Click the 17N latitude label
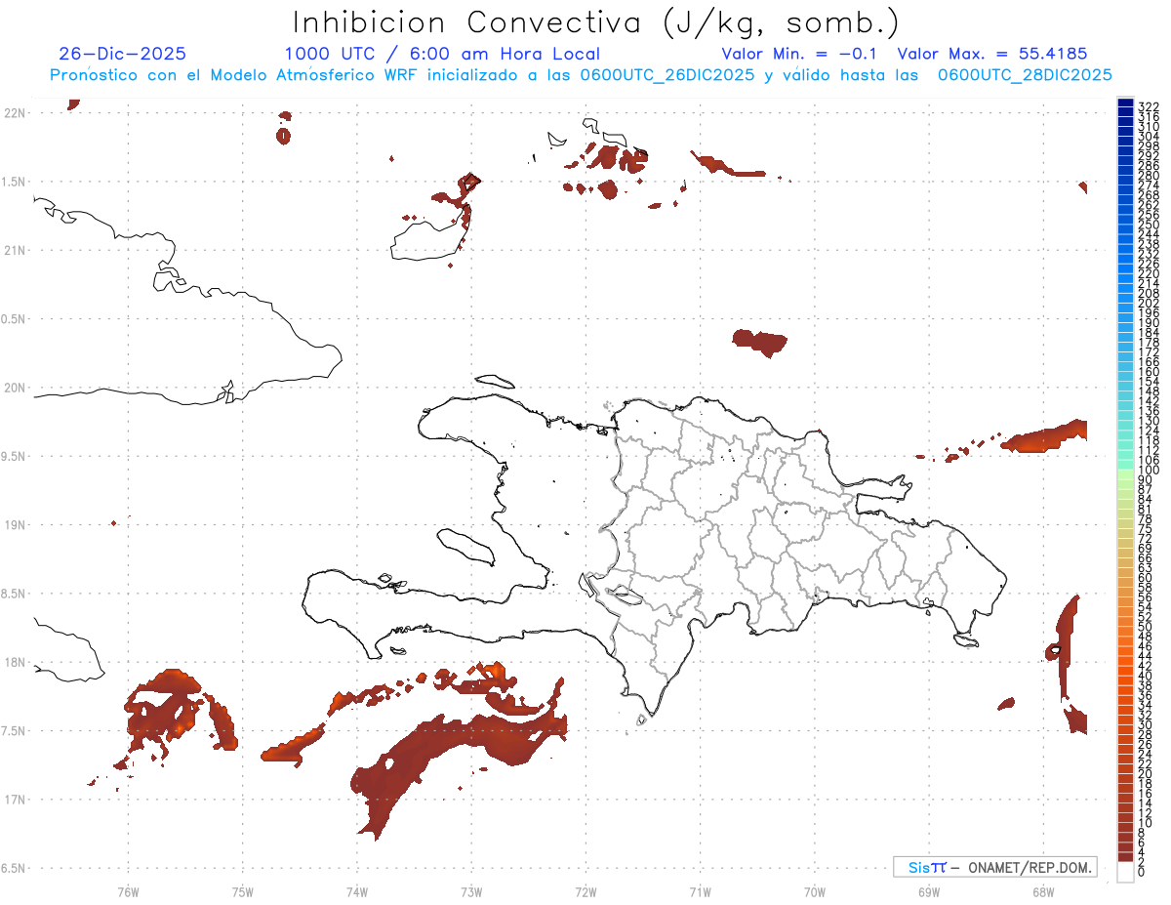1171x905 pixels. 15,800
